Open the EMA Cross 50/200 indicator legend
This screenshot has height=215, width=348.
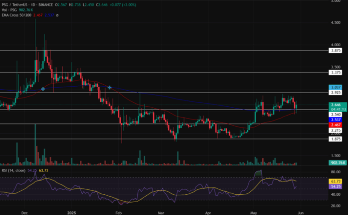[17, 15]
